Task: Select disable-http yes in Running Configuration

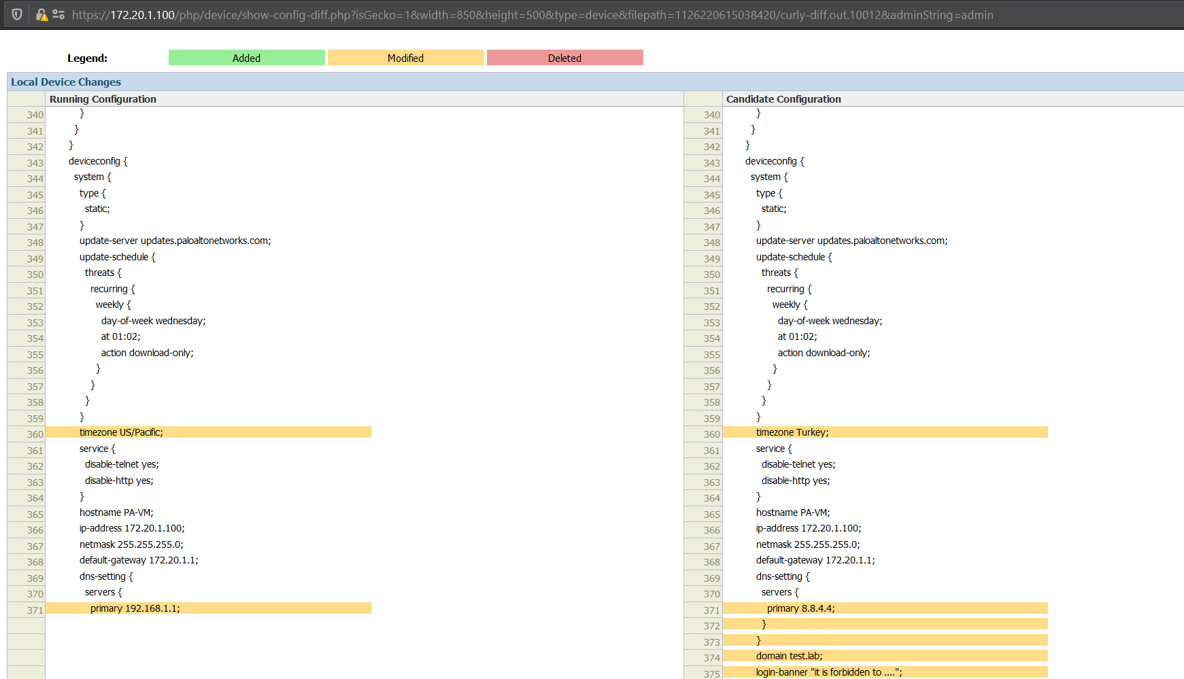Action: coord(119,481)
